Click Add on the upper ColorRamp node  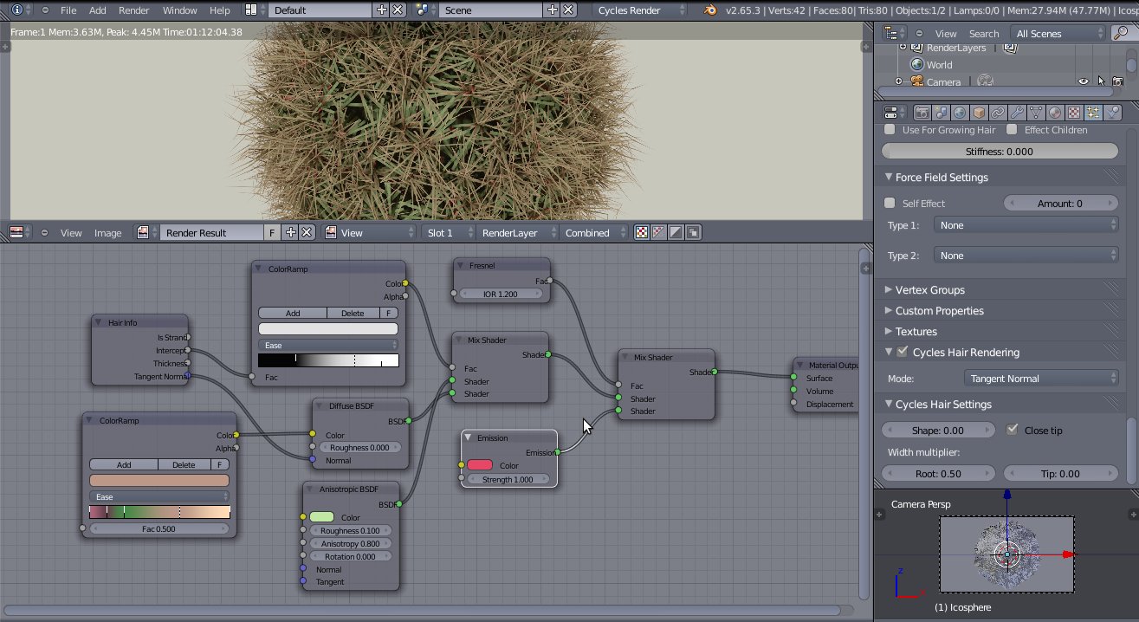[292, 313]
